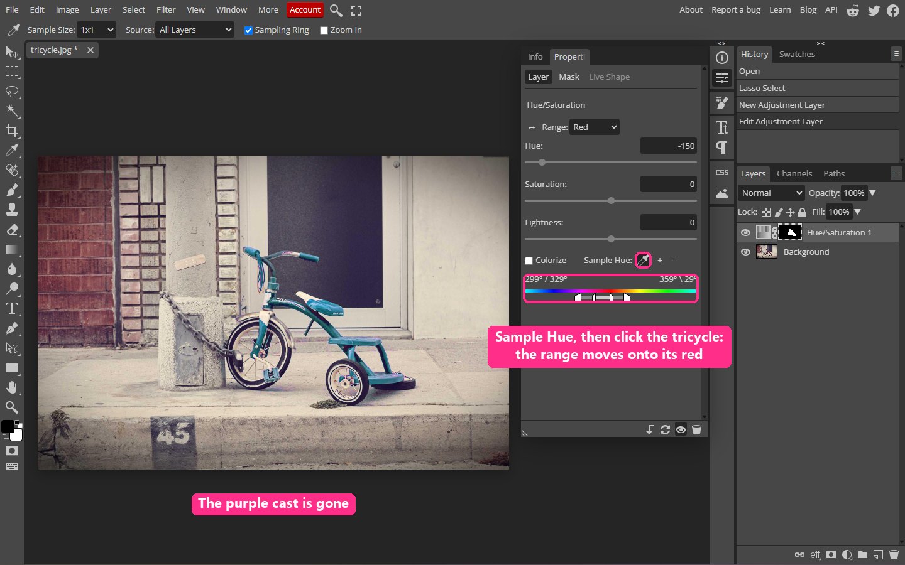Select the Zoom tool in toolbar

(12, 407)
